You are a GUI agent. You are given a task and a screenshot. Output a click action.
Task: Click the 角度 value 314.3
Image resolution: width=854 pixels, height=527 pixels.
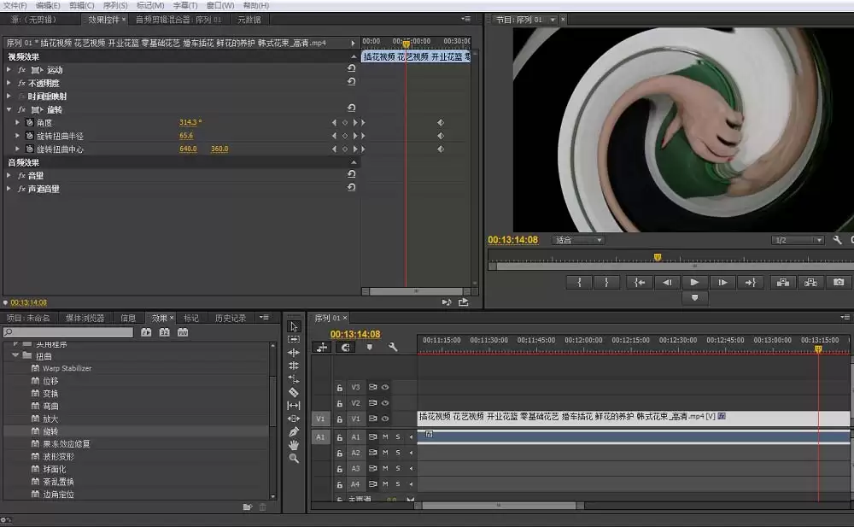pos(189,123)
